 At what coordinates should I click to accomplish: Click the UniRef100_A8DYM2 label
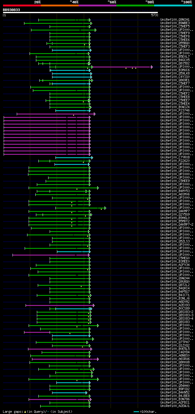[x=174, y=302]
